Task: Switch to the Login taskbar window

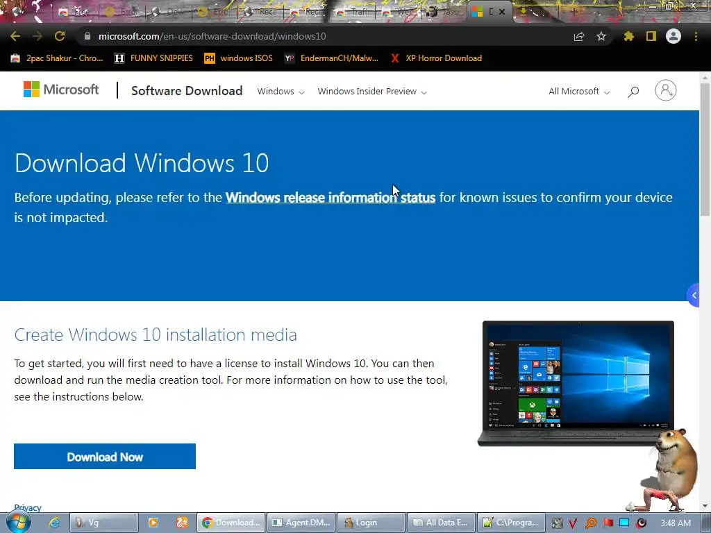Action: click(371, 523)
